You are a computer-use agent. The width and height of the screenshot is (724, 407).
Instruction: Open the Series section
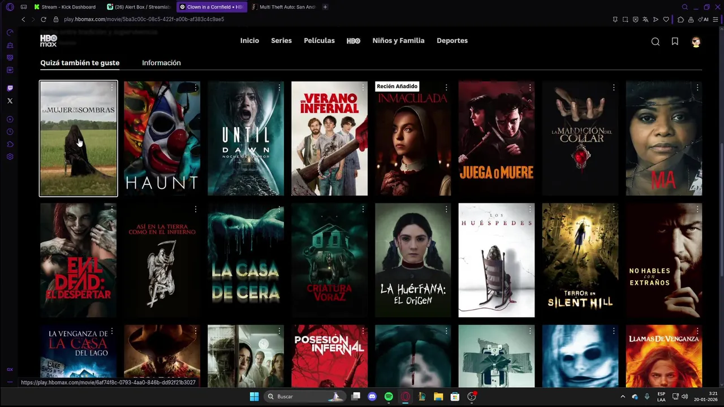(281, 41)
